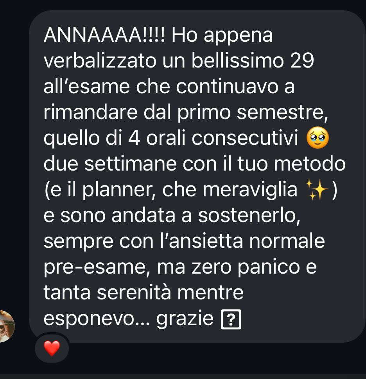Click the word bellissimo
The image size is (366, 379).
[238, 60]
